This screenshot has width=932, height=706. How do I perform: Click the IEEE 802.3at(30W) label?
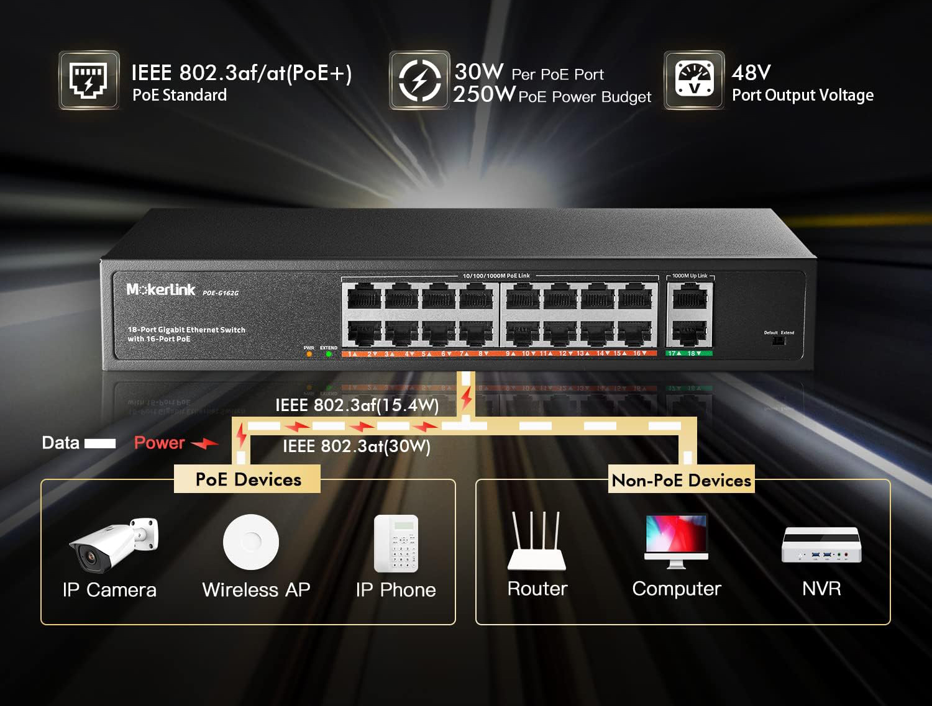pyautogui.click(x=356, y=446)
